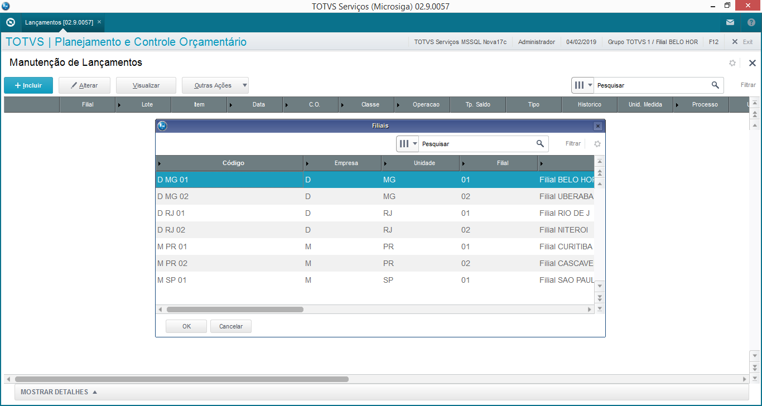The width and height of the screenshot is (762, 406).
Task: Click the Filiais Pesquisar search field
Action: [x=478, y=144]
